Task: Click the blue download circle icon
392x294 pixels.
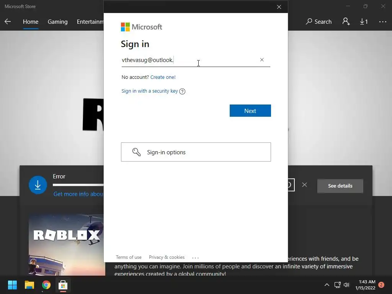Action: click(38, 185)
